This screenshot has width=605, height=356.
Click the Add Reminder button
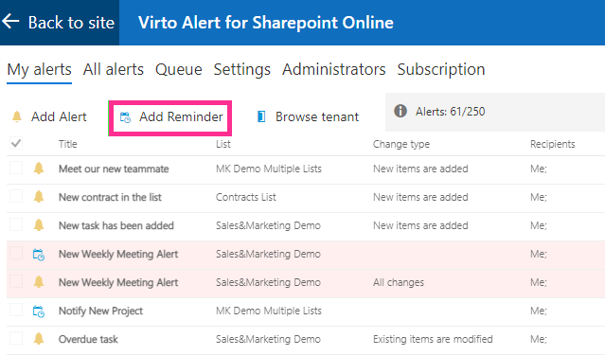(x=170, y=117)
